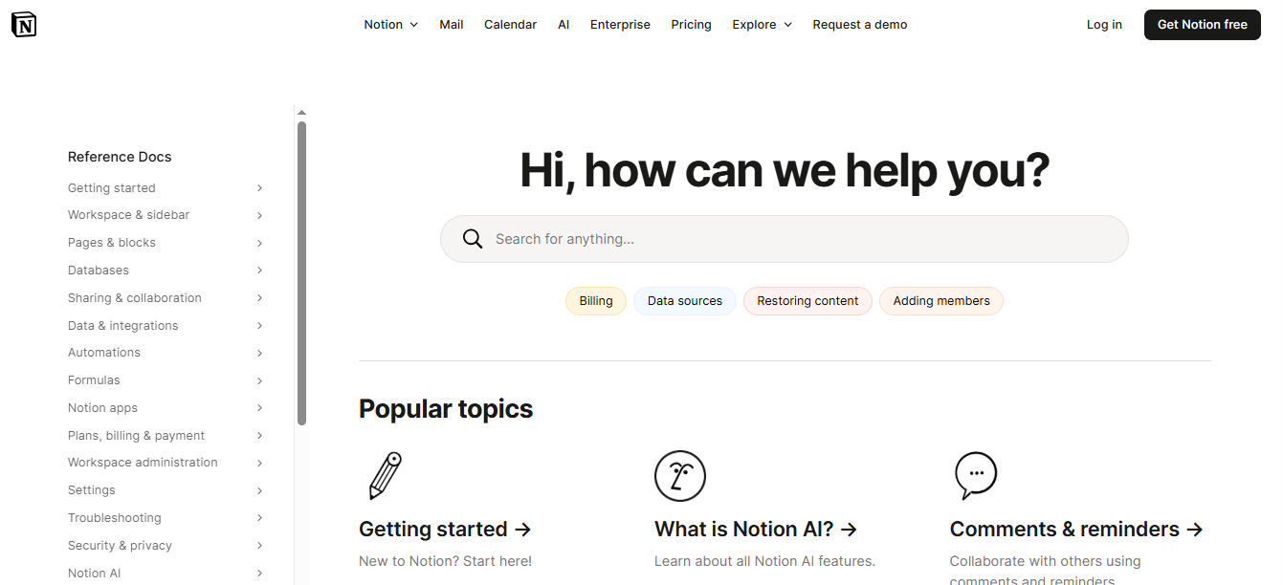Click the Reference Docs sidebar heading
Screen dimensions: 1283x585
120,157
